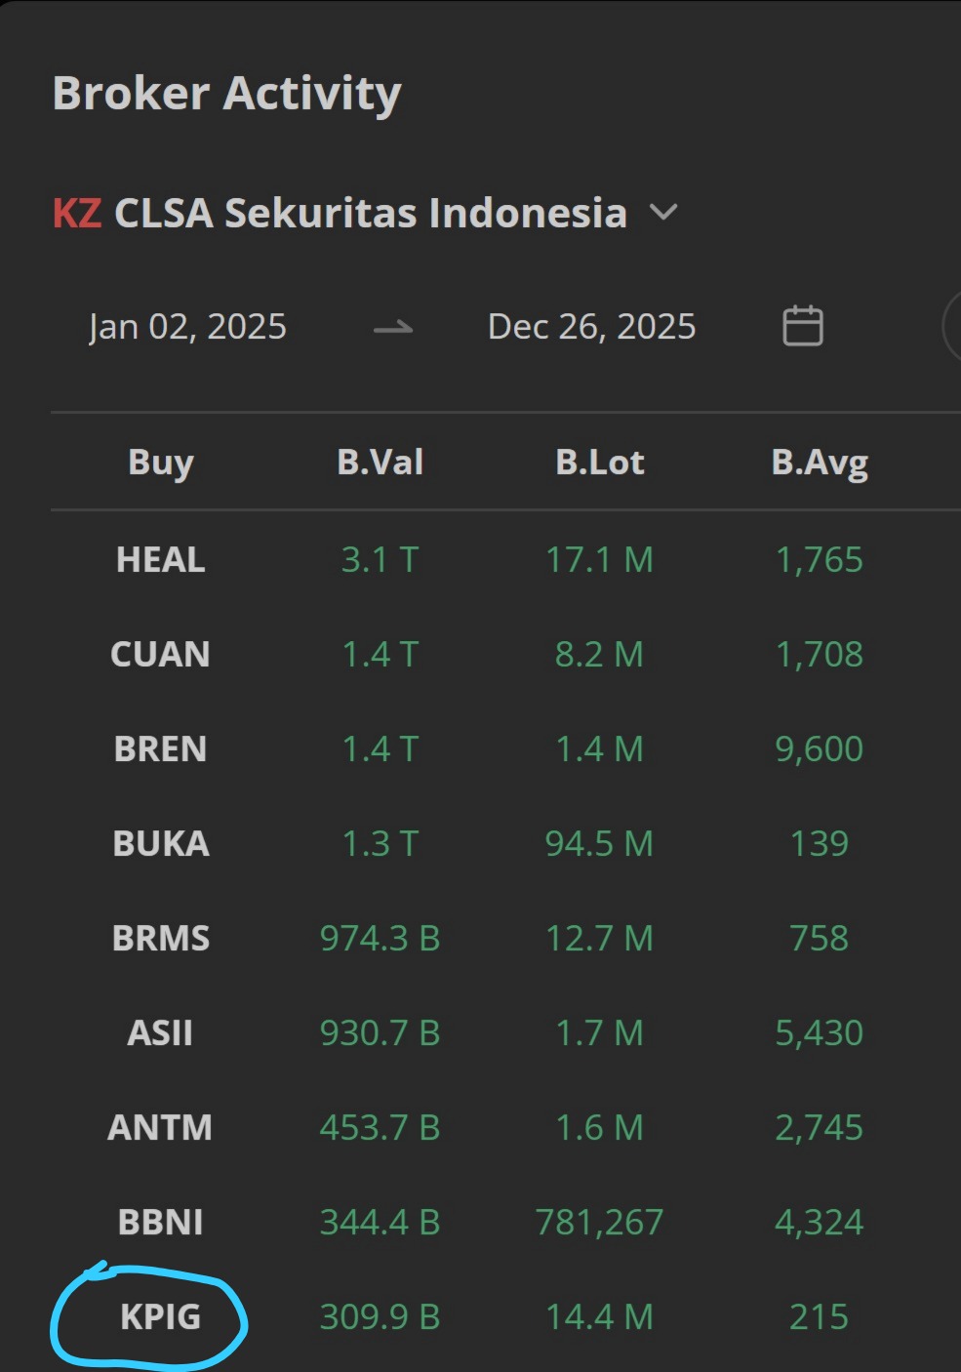Viewport: 961px width, 1372px height.
Task: Click the Broker Activity heading
Action: coord(226,94)
